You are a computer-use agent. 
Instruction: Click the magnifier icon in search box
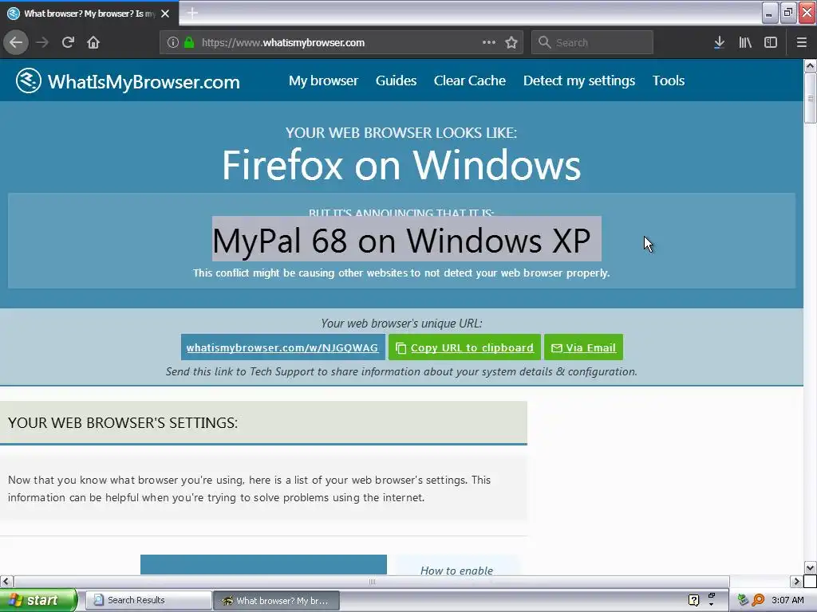click(x=544, y=42)
